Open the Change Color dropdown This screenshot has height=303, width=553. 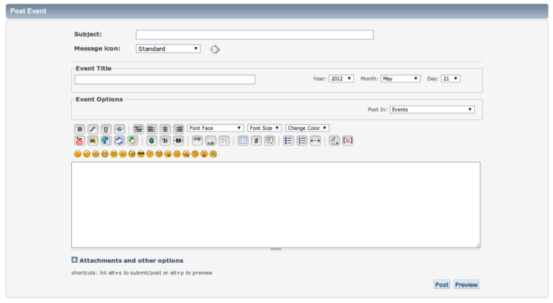(x=308, y=128)
